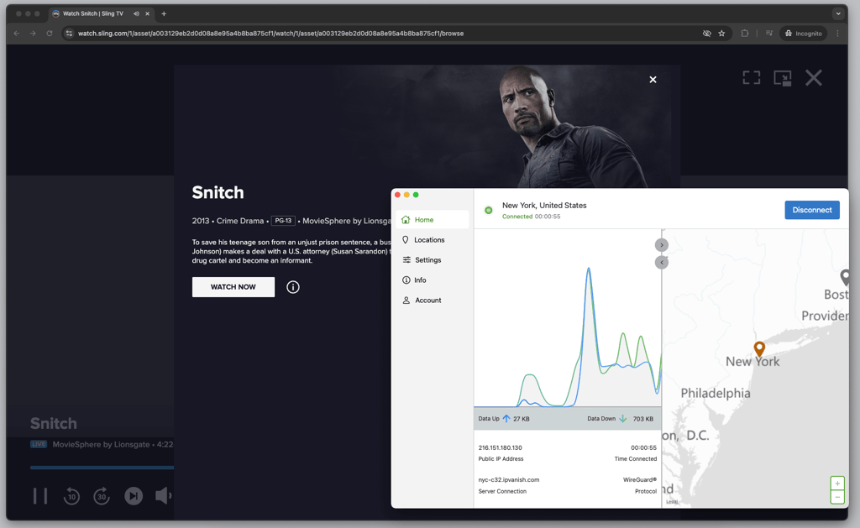Click the WATCH NOW button
The width and height of the screenshot is (860, 528).
point(233,287)
